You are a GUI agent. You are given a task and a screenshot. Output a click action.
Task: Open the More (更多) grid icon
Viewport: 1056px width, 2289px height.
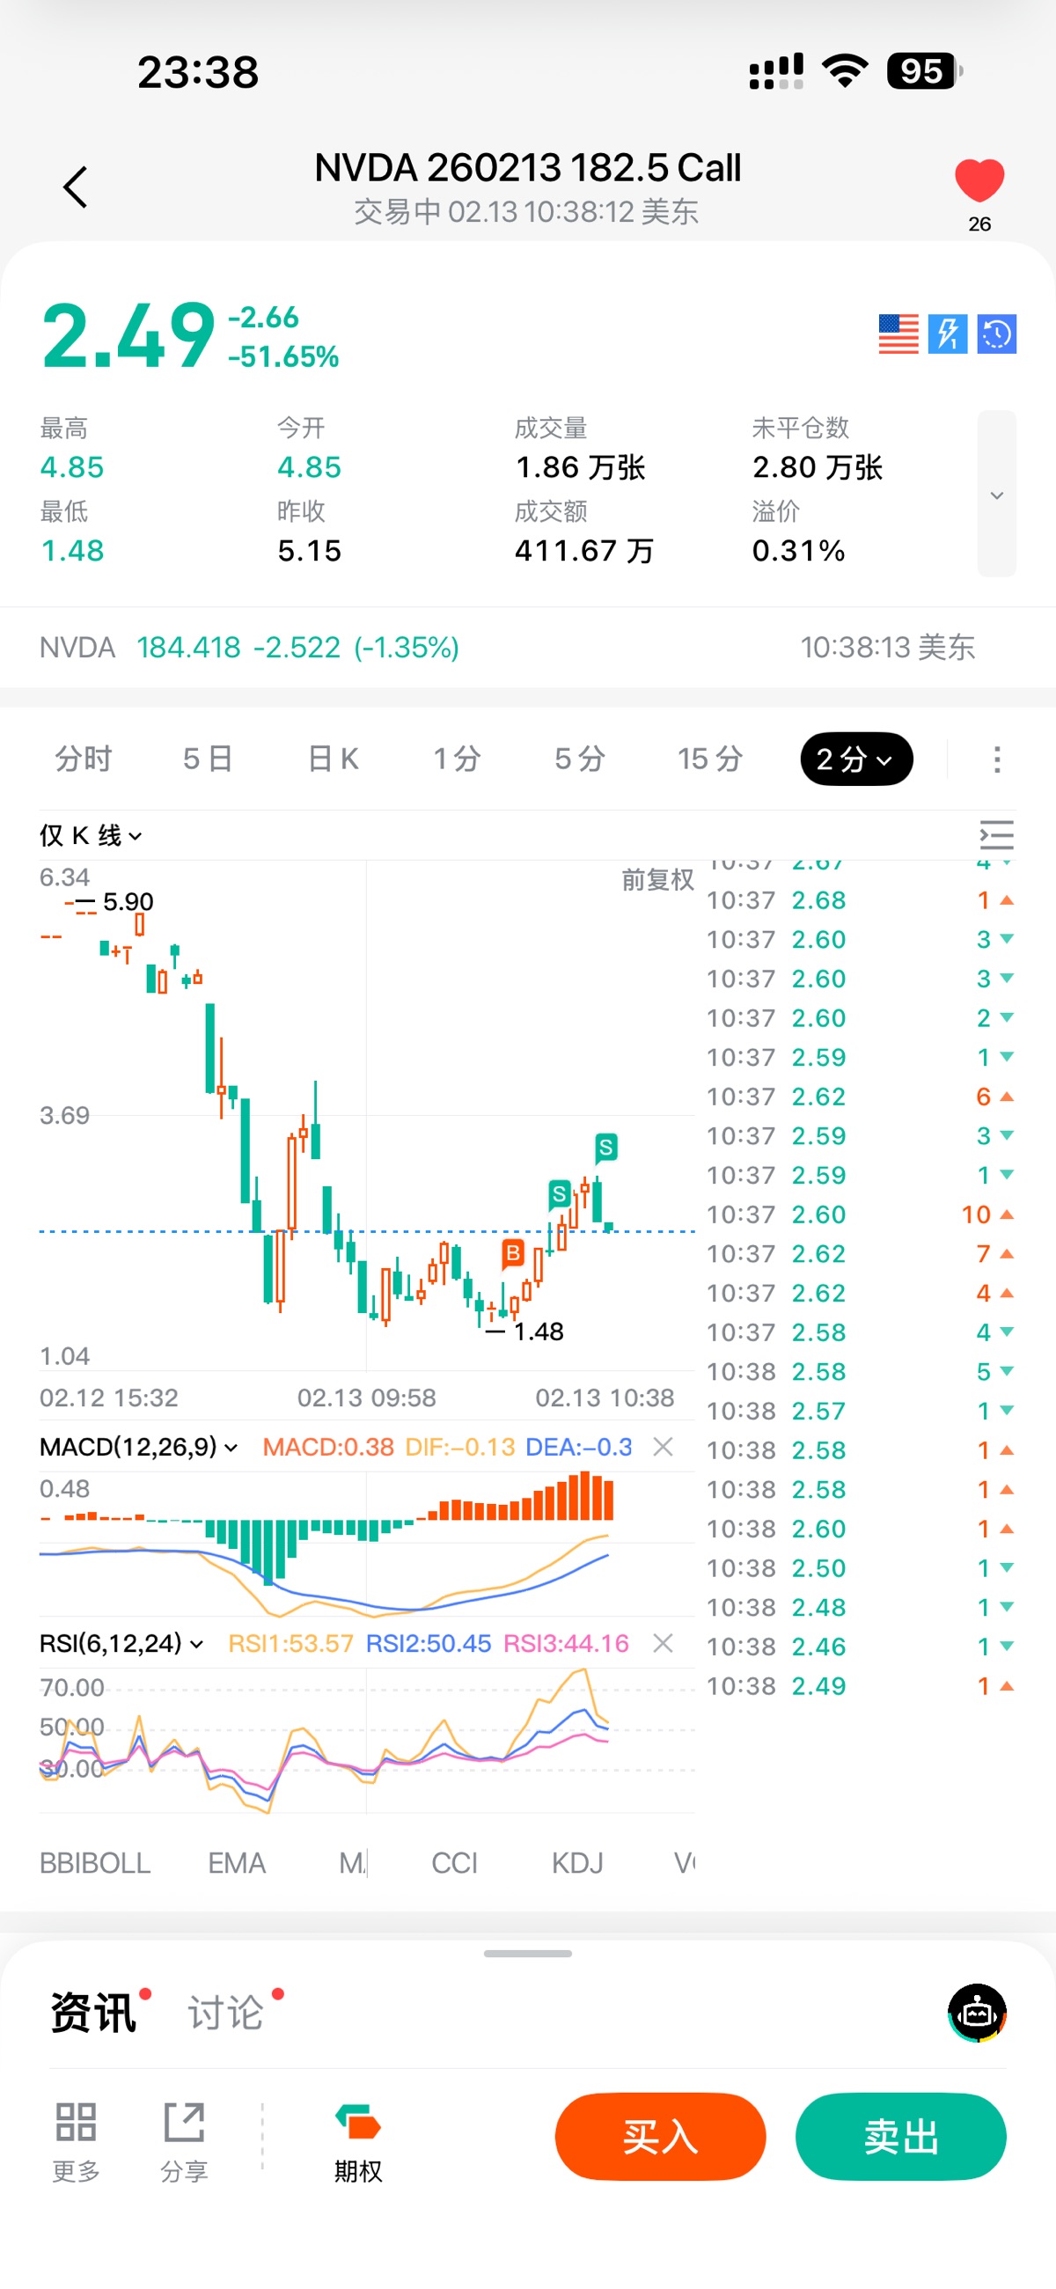tap(76, 2139)
